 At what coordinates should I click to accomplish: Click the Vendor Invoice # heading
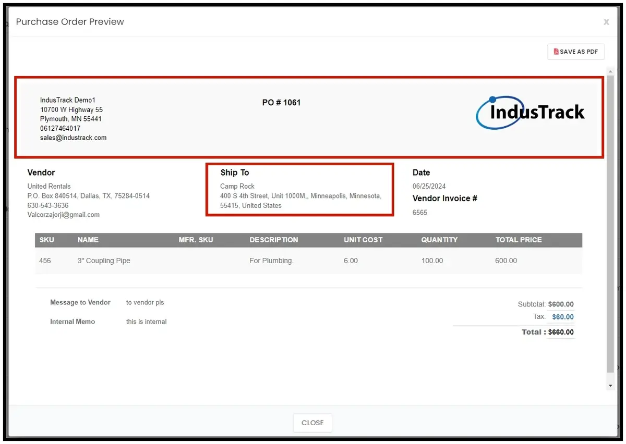pos(445,199)
